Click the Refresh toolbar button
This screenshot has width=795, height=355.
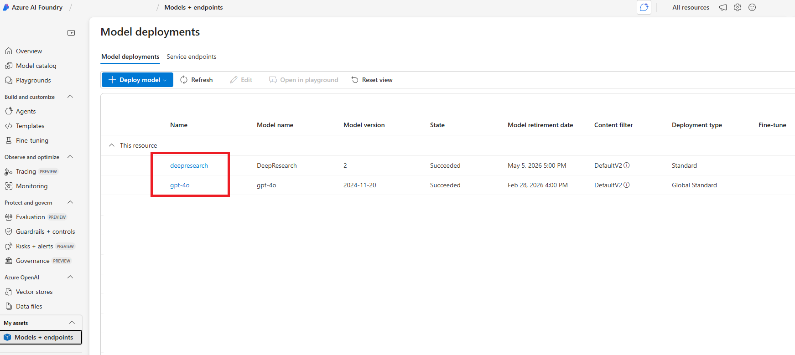[197, 80]
